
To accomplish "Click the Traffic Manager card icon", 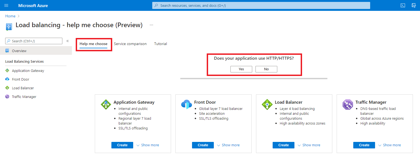I will (x=348, y=104).
